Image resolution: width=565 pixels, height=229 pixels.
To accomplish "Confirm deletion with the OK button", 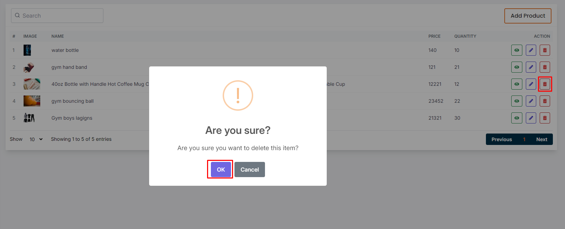I will tap(221, 170).
